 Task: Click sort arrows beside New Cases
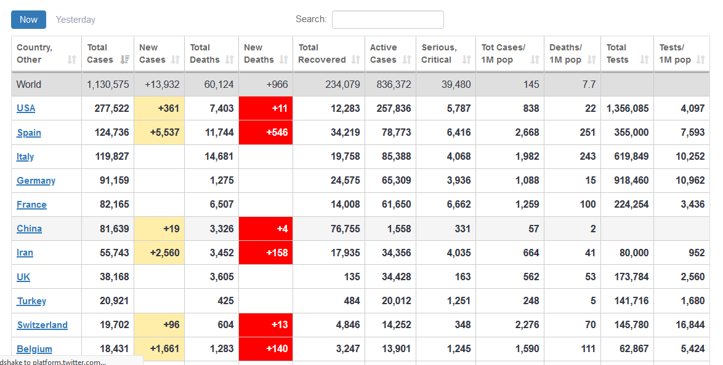coord(176,60)
